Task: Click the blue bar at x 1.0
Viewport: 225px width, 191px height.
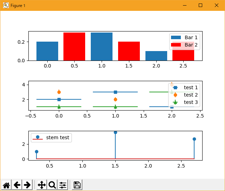Action: pyautogui.click(x=102, y=47)
